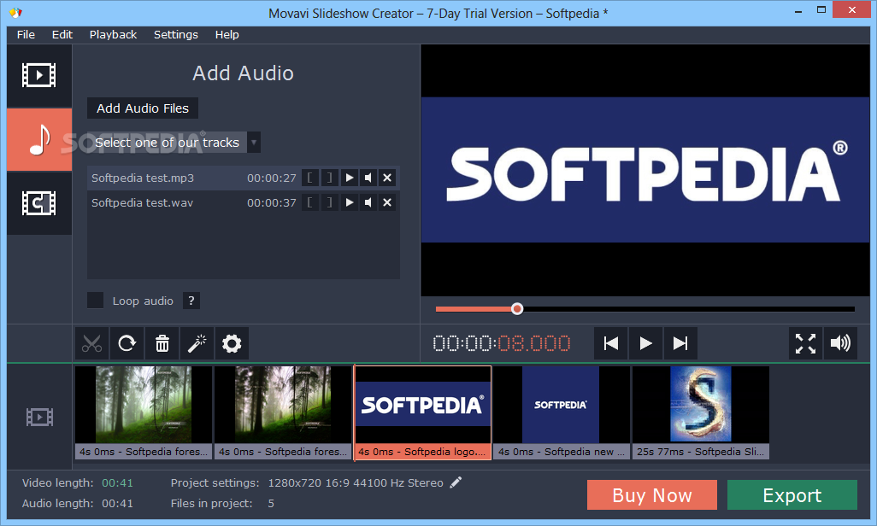Click the preview seek bar handle
Screen dimensions: 877x526
[x=517, y=308]
